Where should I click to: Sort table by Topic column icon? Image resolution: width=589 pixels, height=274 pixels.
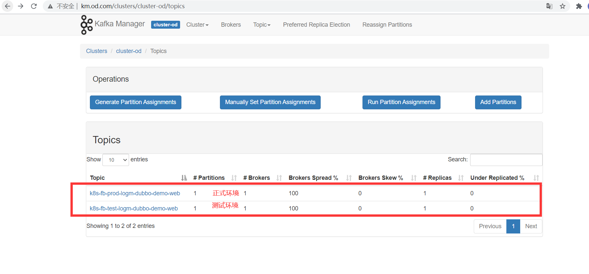pos(184,178)
